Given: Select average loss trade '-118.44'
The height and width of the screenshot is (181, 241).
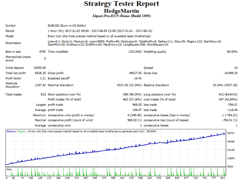Looking at the screenshot, I should [x=232, y=110].
